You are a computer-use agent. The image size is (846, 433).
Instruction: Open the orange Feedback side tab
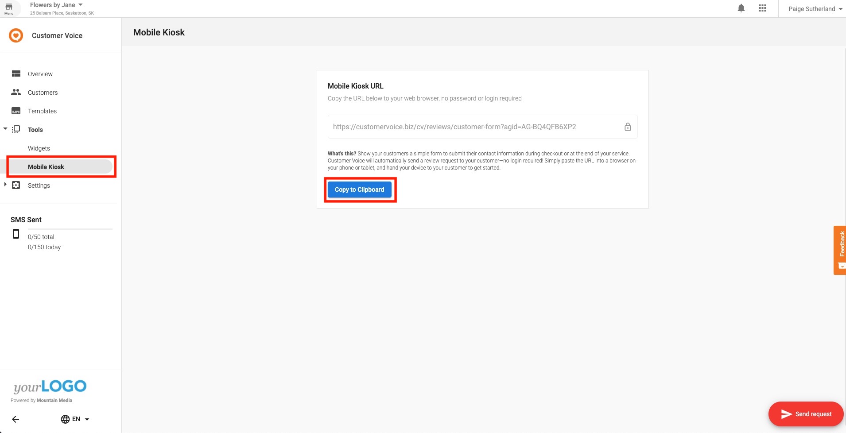coord(840,250)
